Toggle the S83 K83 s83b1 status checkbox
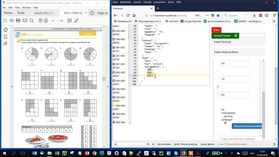Viewport: 279px width, 157px height. coord(114,81)
